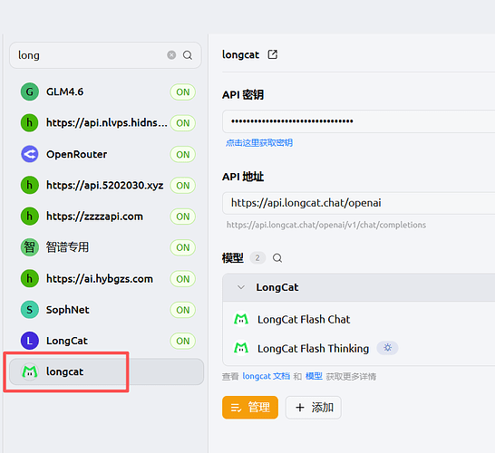
Task: Click the 添加 add model button
Action: [314, 408]
